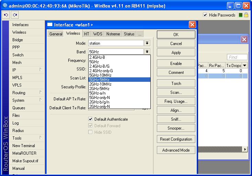Choose 2.4GHz-B band option
252x176 pixels.
click(x=119, y=57)
